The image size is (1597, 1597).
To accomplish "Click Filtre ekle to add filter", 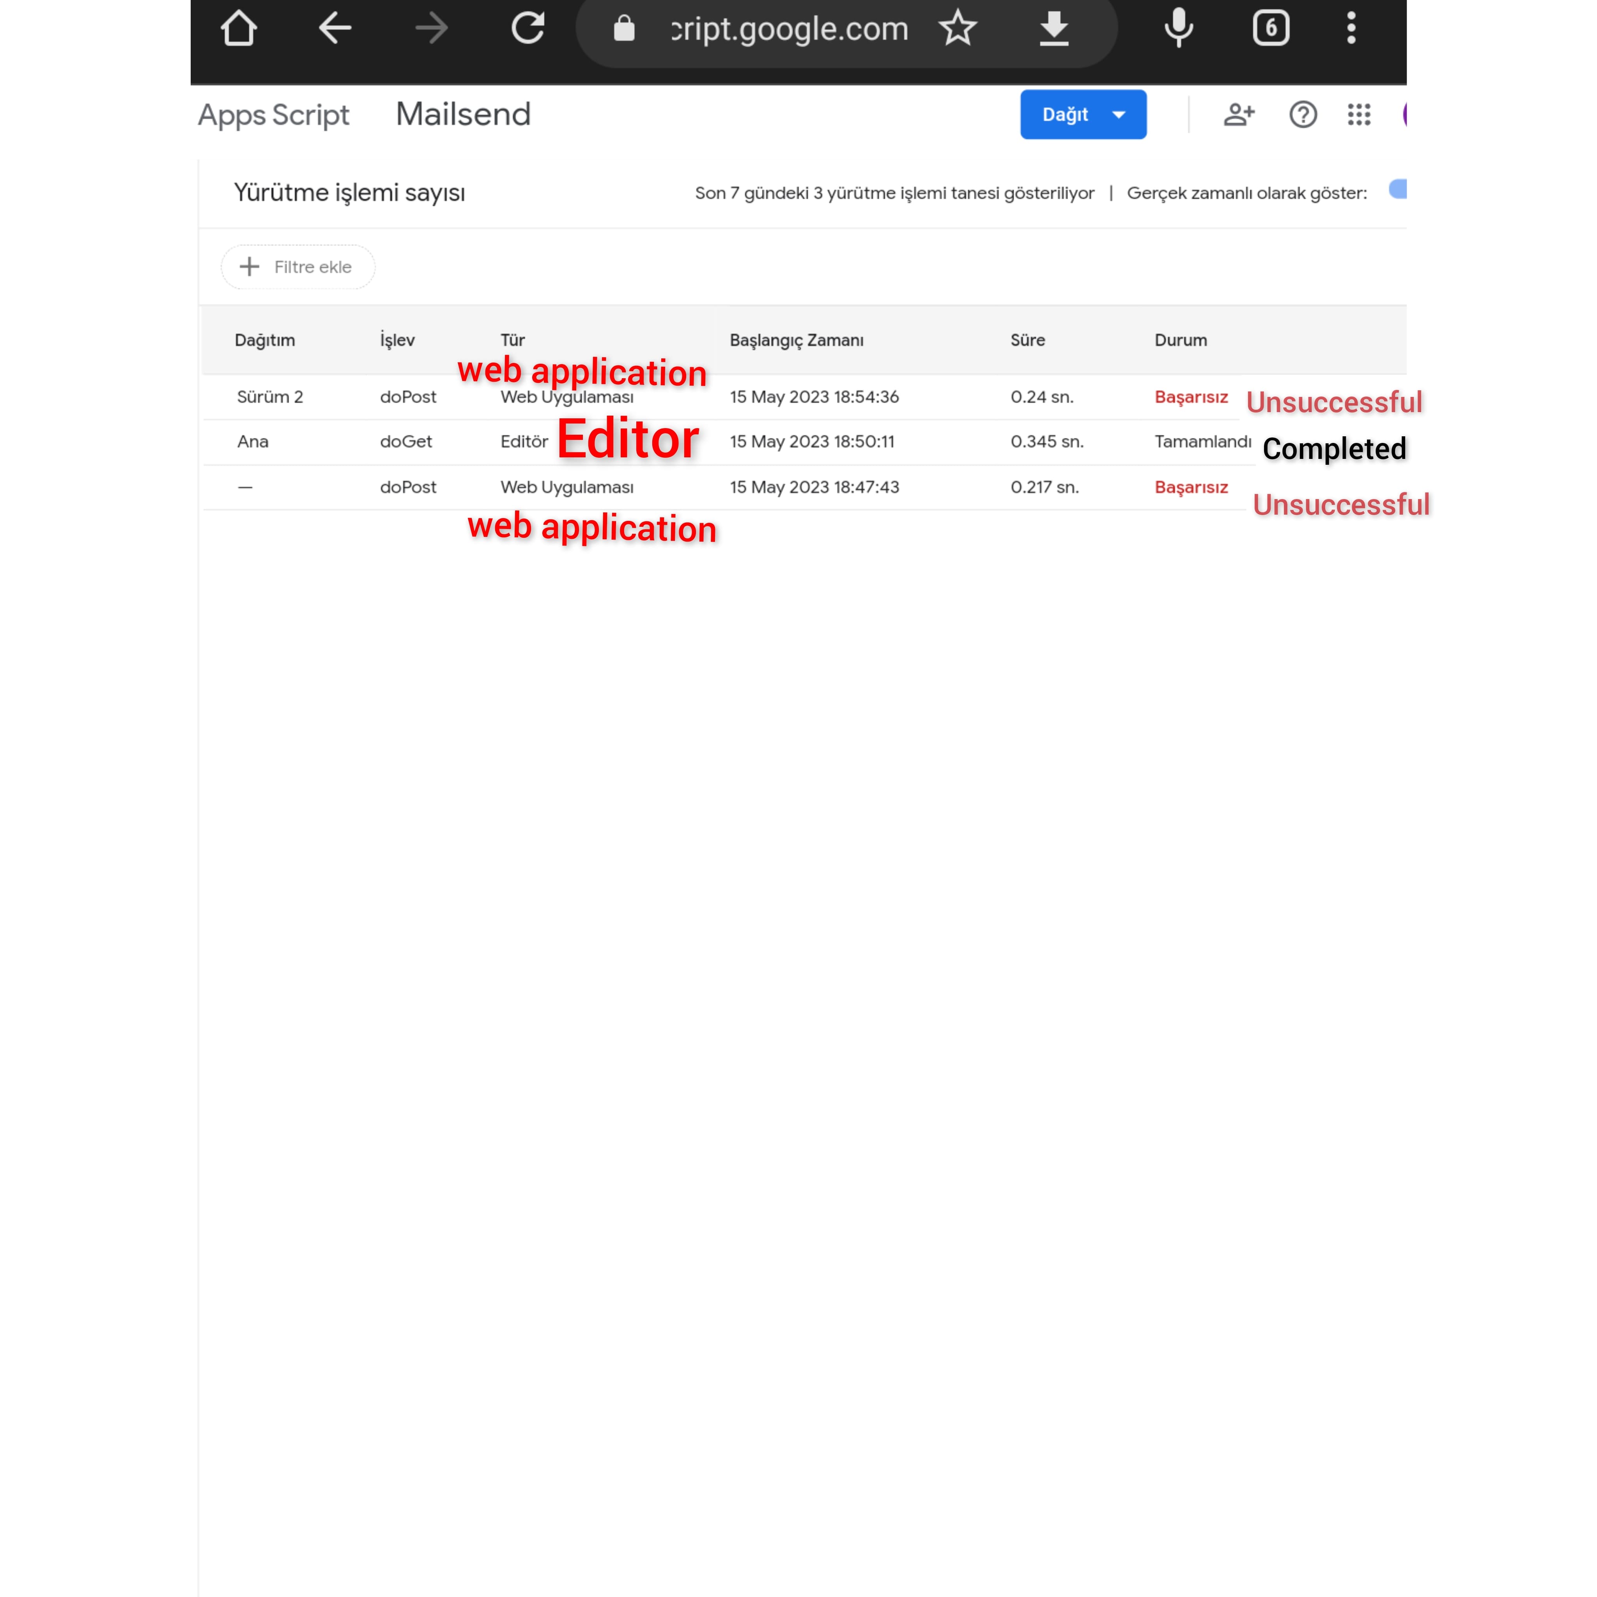I will tap(297, 267).
